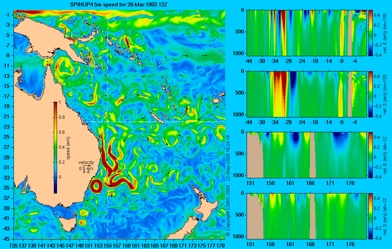Click the vertical speed colorbar over Australia
This screenshot has width=392, height=249.
[56, 148]
